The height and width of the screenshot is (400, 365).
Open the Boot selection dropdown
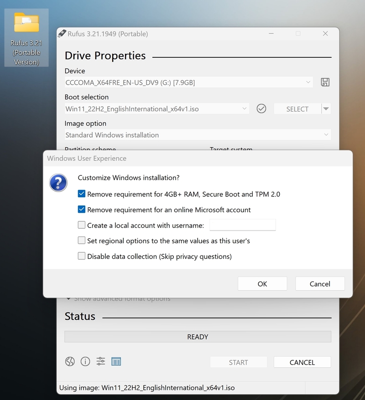tap(157, 109)
